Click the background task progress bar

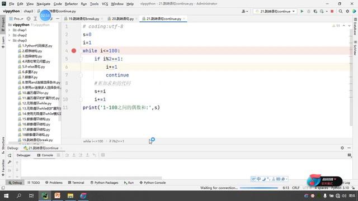(x=259, y=188)
